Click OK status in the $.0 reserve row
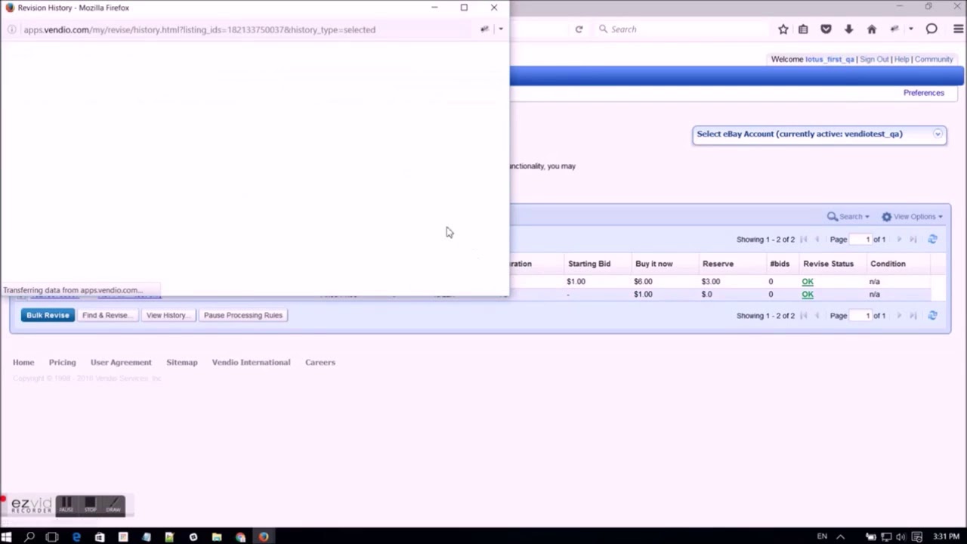 [808, 295]
